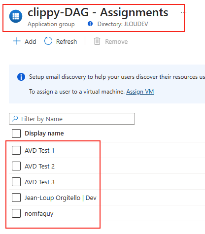Focus the Filter by Name field
The width and height of the screenshot is (205, 234).
(x=72, y=119)
